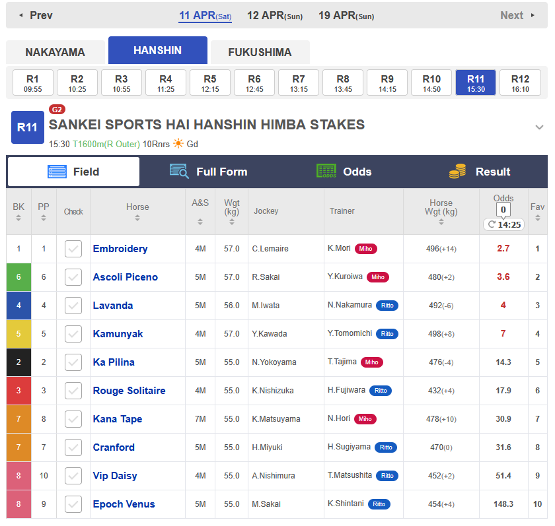Sort by Horse Wgt (kg) column
Image resolution: width=555 pixels, height=526 pixels.
tap(441, 222)
